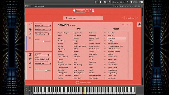
Task: Next core preset after Mystery Low
Action: (50, 26)
